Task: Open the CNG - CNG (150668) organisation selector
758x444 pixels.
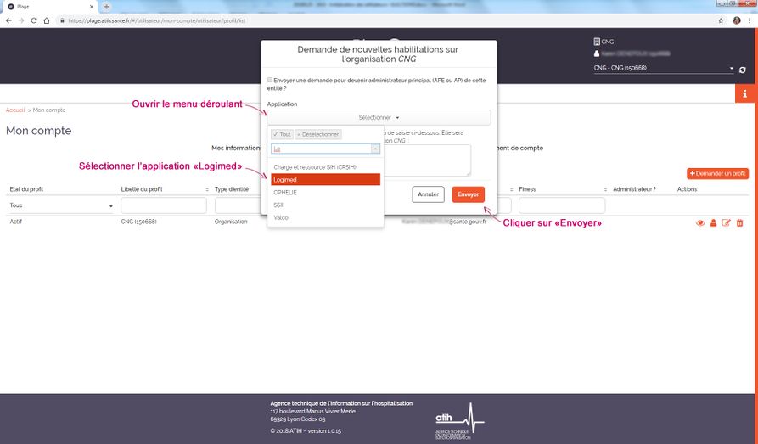Action: point(663,68)
